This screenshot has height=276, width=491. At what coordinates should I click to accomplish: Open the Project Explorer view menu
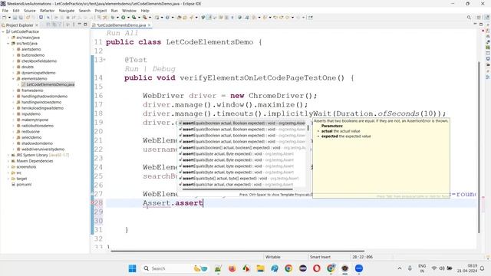click(x=74, y=25)
